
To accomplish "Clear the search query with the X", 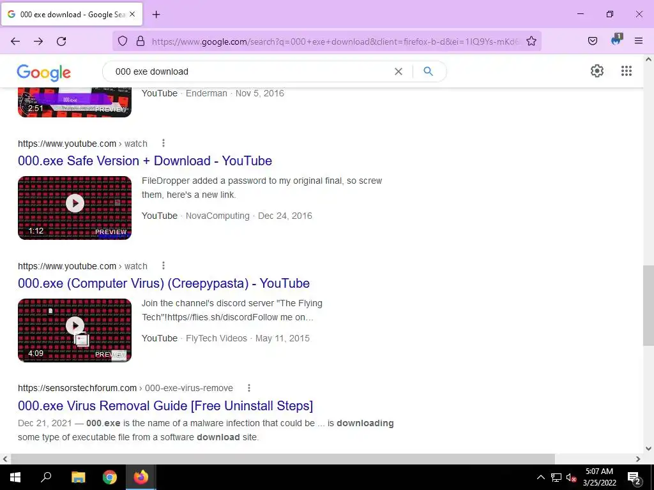I will (x=399, y=71).
